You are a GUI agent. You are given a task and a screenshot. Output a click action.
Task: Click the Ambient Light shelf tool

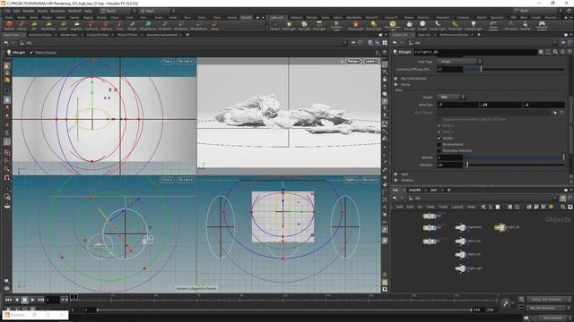pyautogui.click(x=473, y=26)
